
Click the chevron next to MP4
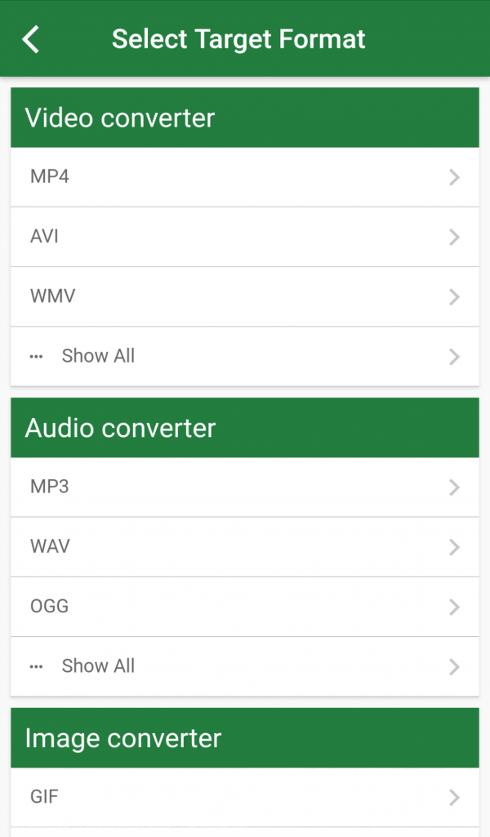tap(455, 177)
